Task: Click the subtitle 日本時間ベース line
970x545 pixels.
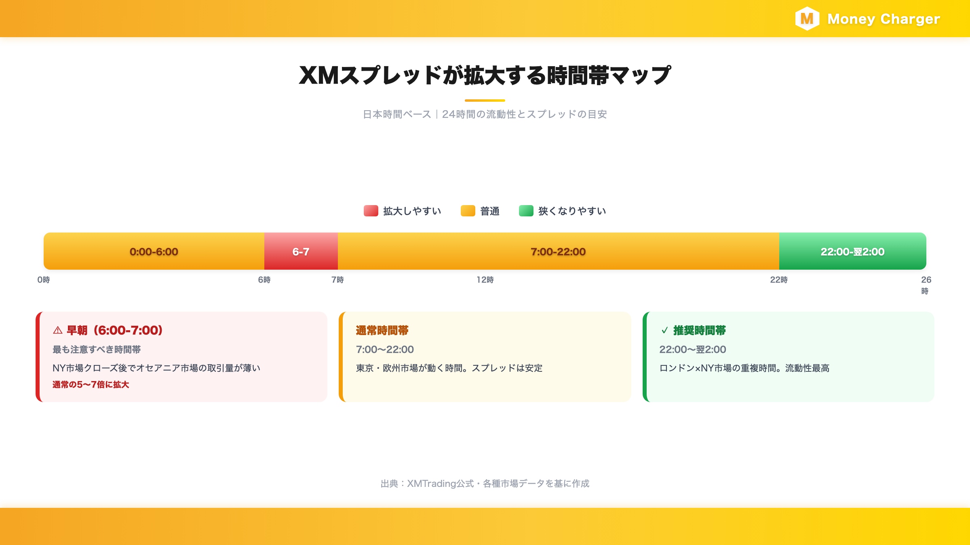Action: click(485, 114)
